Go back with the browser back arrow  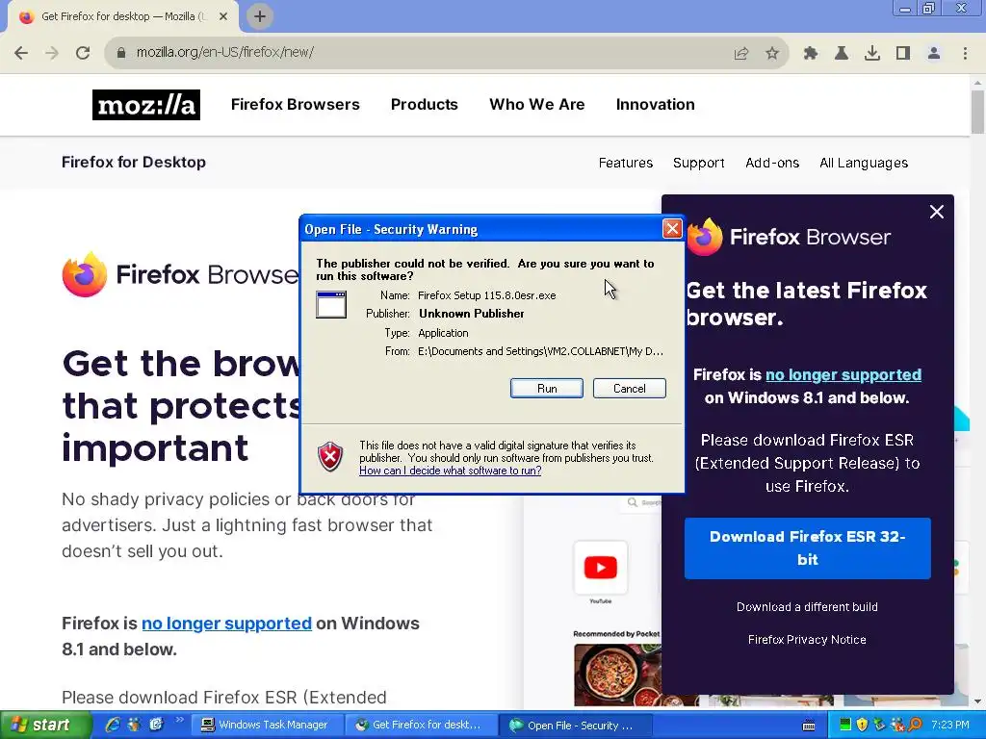pos(21,53)
